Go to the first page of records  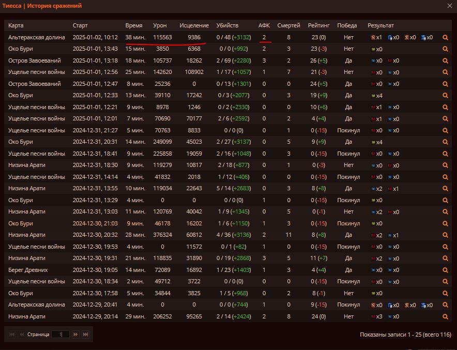(x=12, y=334)
